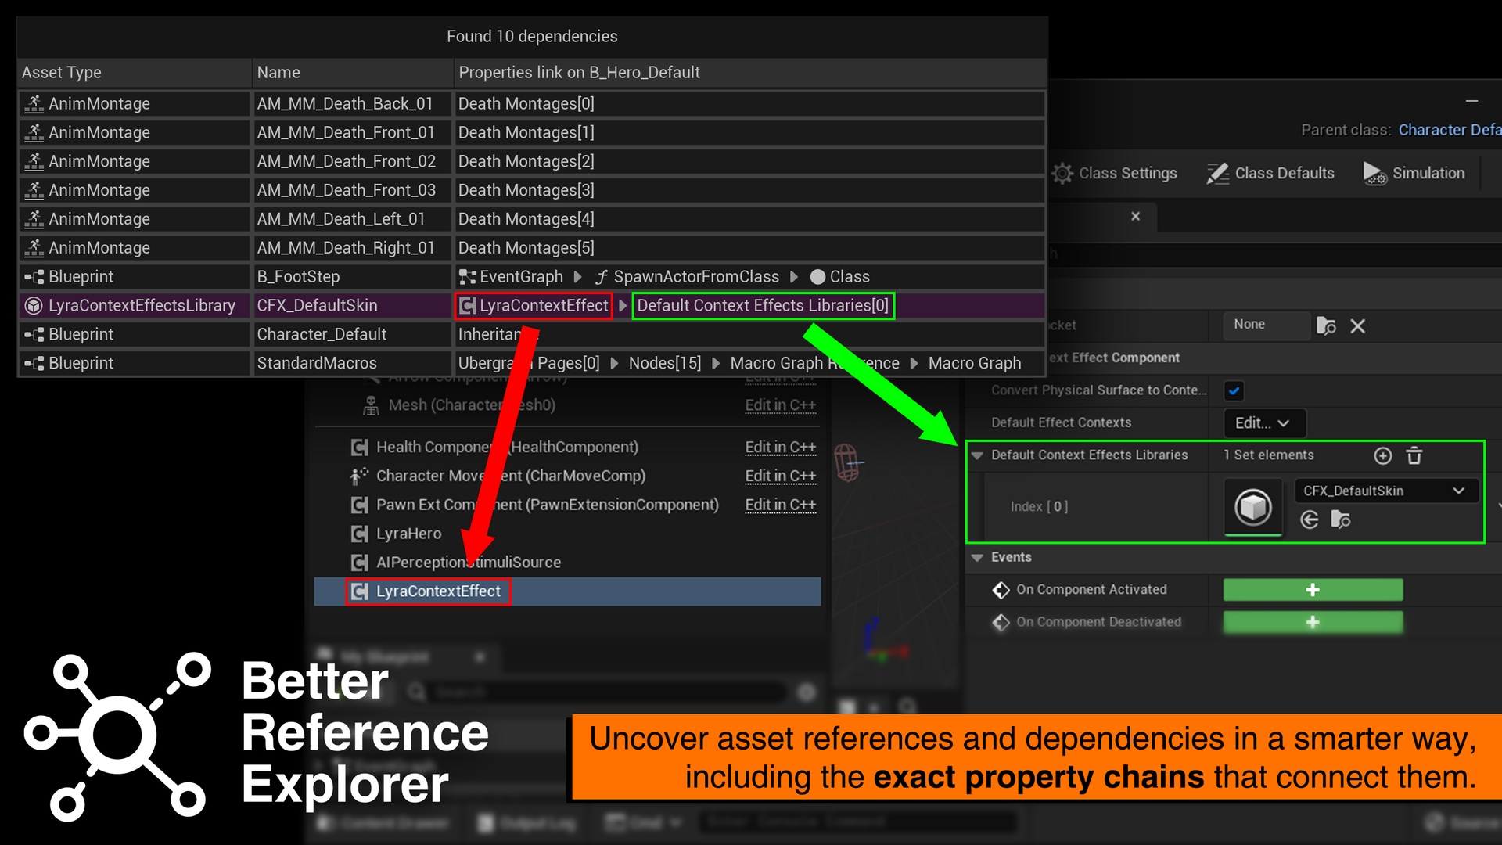This screenshot has height=845, width=1502.
Task: Select Health Component row
Action: (507, 447)
